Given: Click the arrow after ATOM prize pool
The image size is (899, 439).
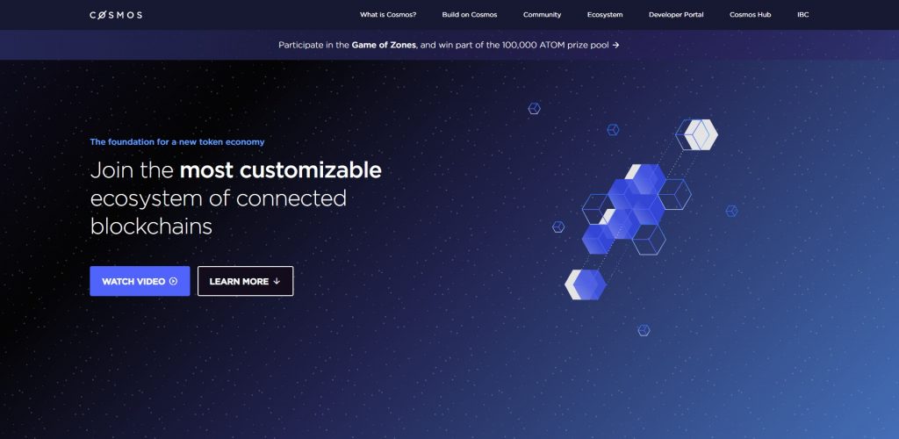Looking at the screenshot, I should point(615,45).
